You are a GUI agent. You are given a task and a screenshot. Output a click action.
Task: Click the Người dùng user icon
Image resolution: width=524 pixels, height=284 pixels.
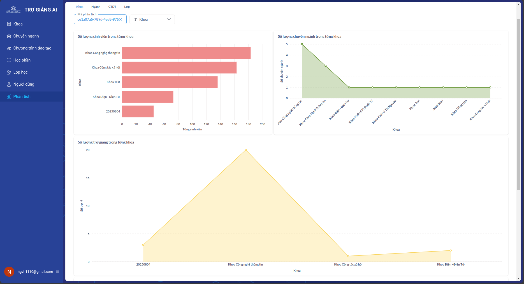[9, 84]
